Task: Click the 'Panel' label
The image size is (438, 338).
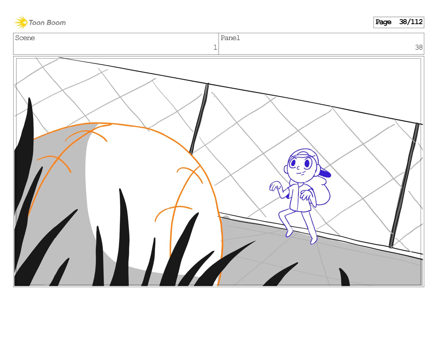Action: 230,38
